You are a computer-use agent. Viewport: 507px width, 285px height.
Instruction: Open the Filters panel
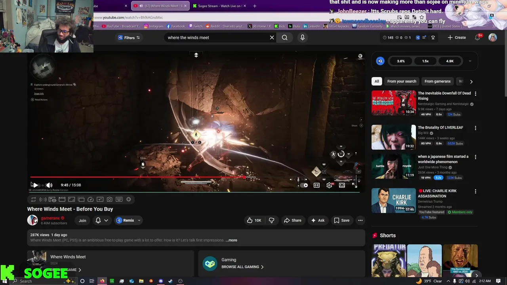pyautogui.click(x=129, y=38)
